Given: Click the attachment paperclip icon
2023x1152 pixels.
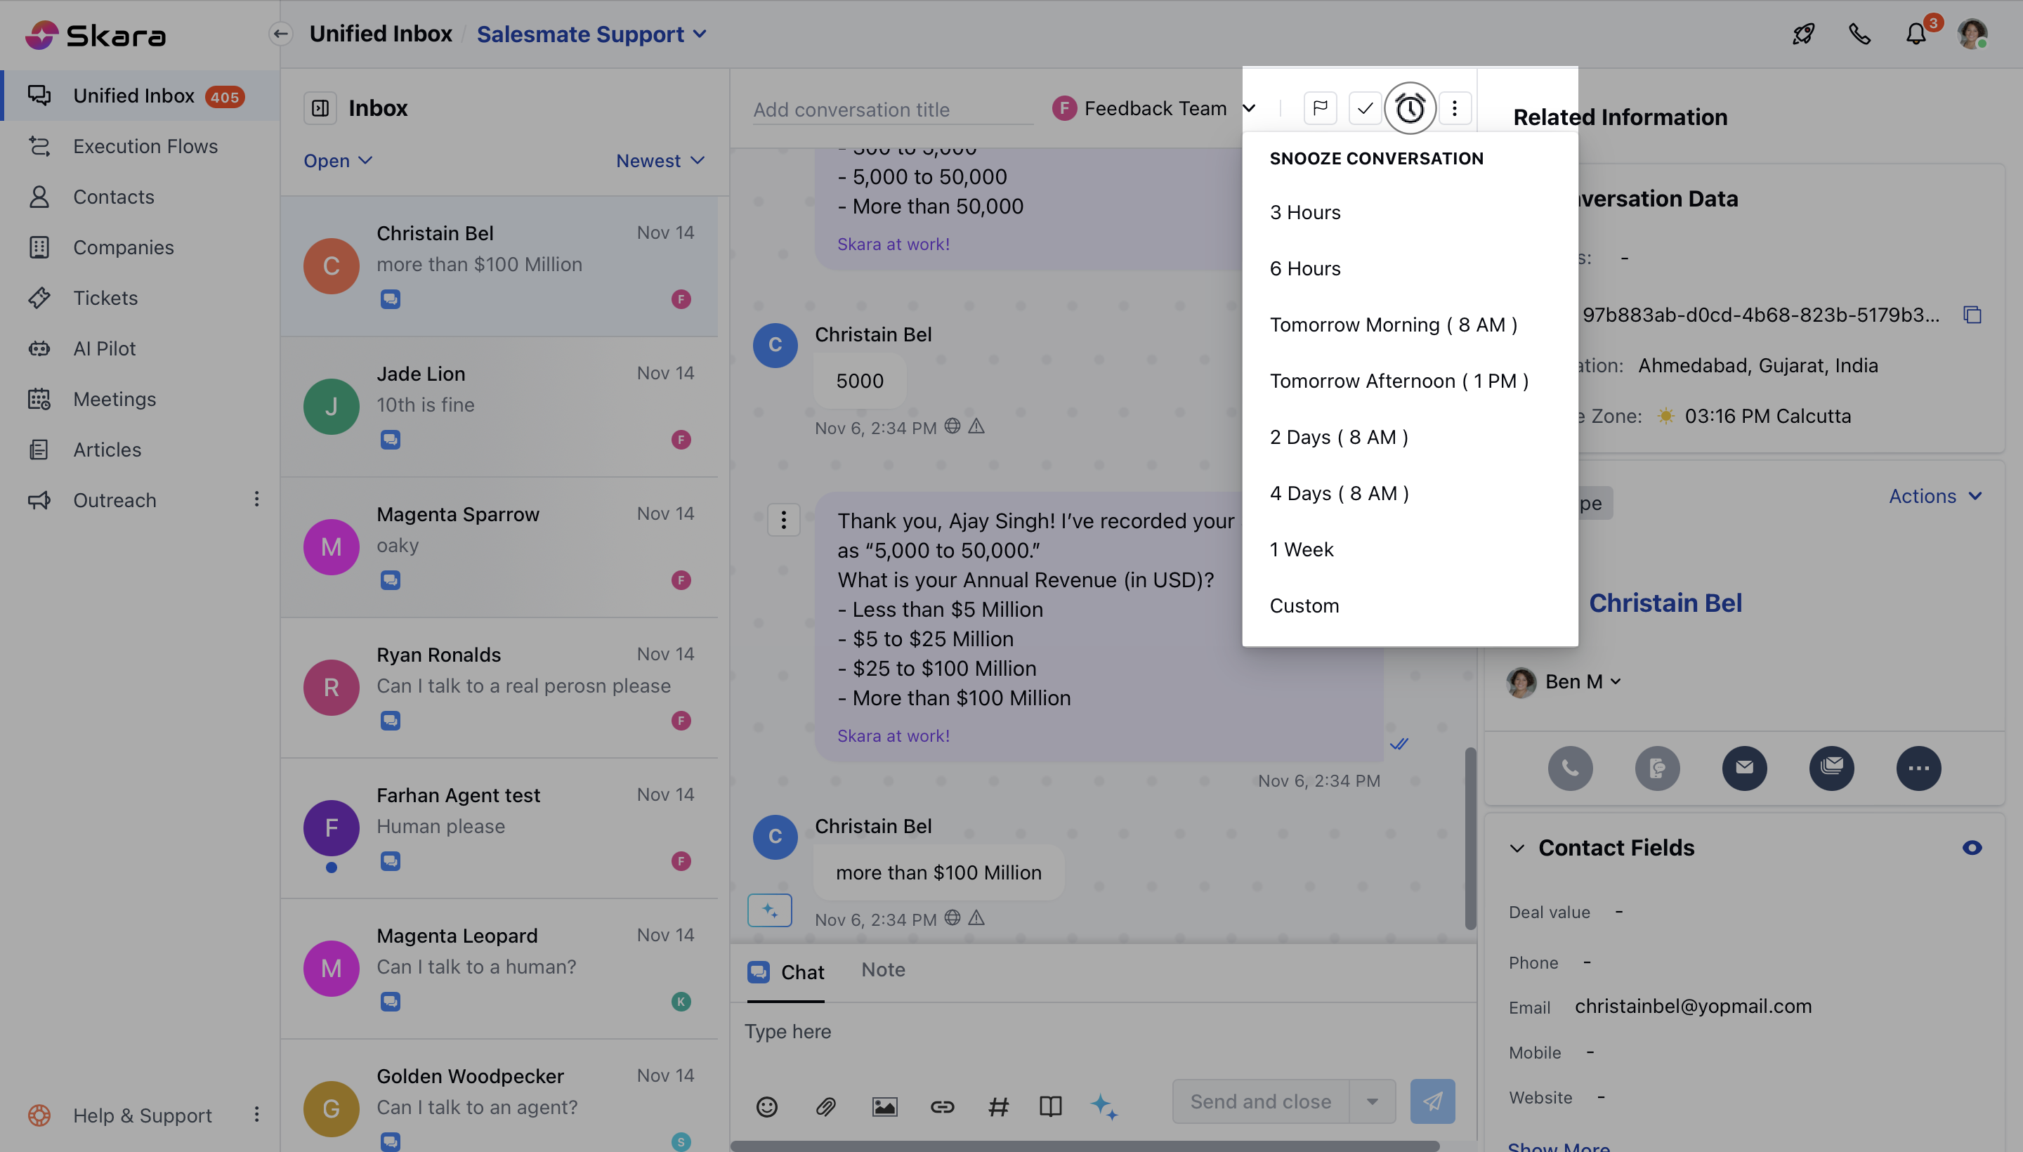Looking at the screenshot, I should pyautogui.click(x=825, y=1106).
